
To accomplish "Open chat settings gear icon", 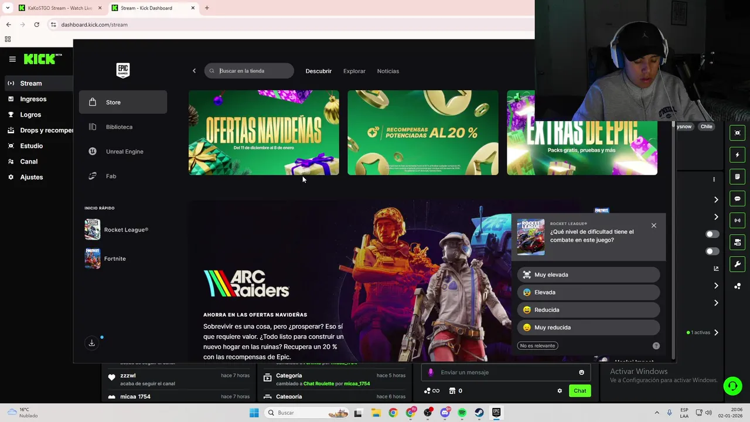I will point(560,391).
